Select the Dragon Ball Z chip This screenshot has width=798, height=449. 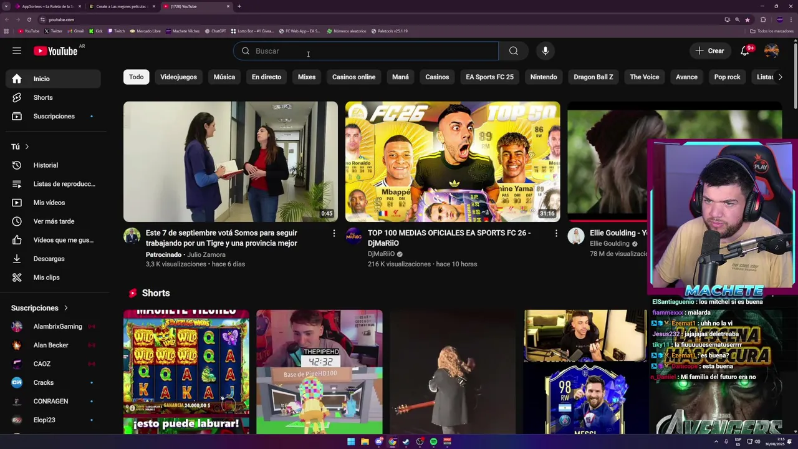tap(594, 77)
